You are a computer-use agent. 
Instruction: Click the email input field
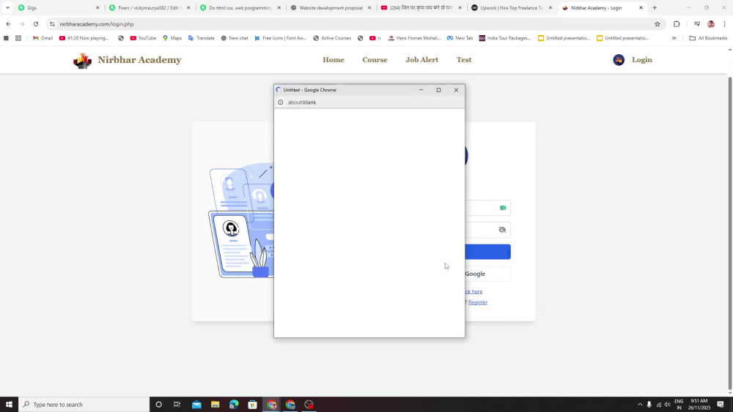tap(487, 208)
